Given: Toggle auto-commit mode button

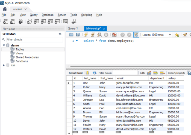Looking at the screenshot, I should tap(136, 35).
